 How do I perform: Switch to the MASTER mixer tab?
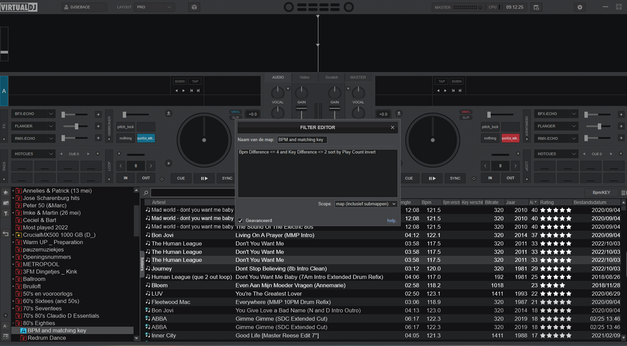pos(358,77)
